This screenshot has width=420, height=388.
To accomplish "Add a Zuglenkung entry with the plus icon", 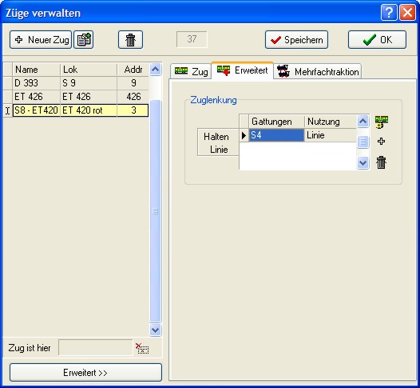I will pyautogui.click(x=381, y=141).
